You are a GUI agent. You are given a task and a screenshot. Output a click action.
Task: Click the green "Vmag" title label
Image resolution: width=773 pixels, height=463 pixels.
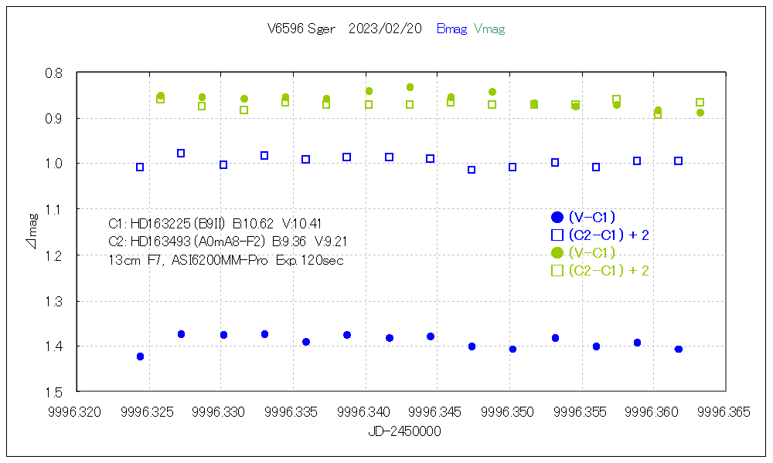[x=489, y=29]
